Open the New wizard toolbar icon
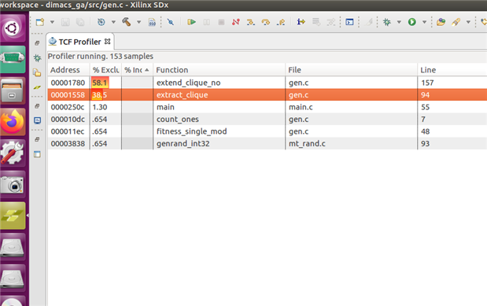This screenshot has height=306, width=487. click(40, 22)
